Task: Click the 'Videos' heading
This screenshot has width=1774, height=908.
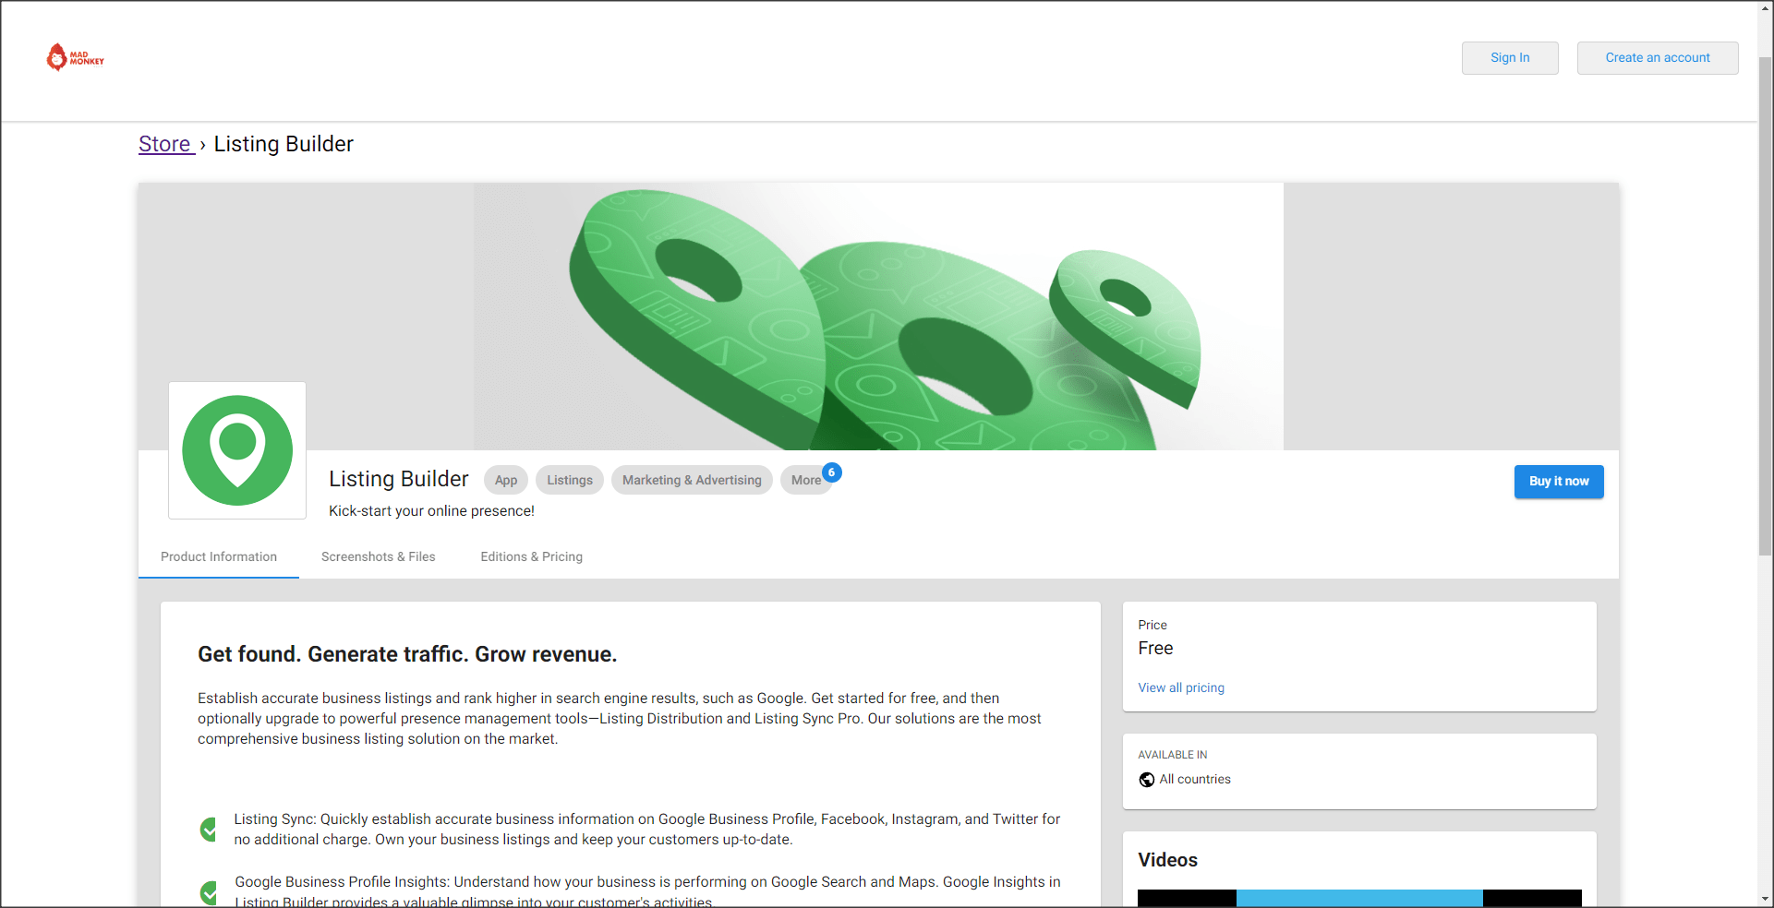Action: (x=1167, y=860)
